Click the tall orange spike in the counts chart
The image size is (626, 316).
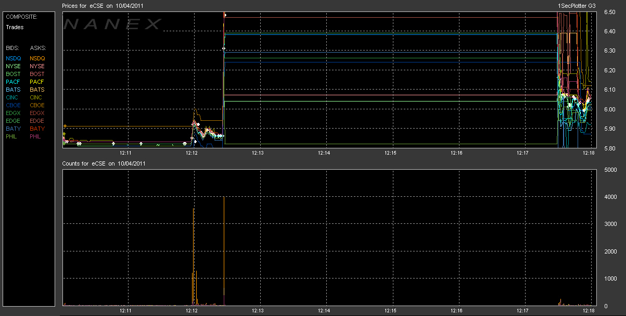224,250
